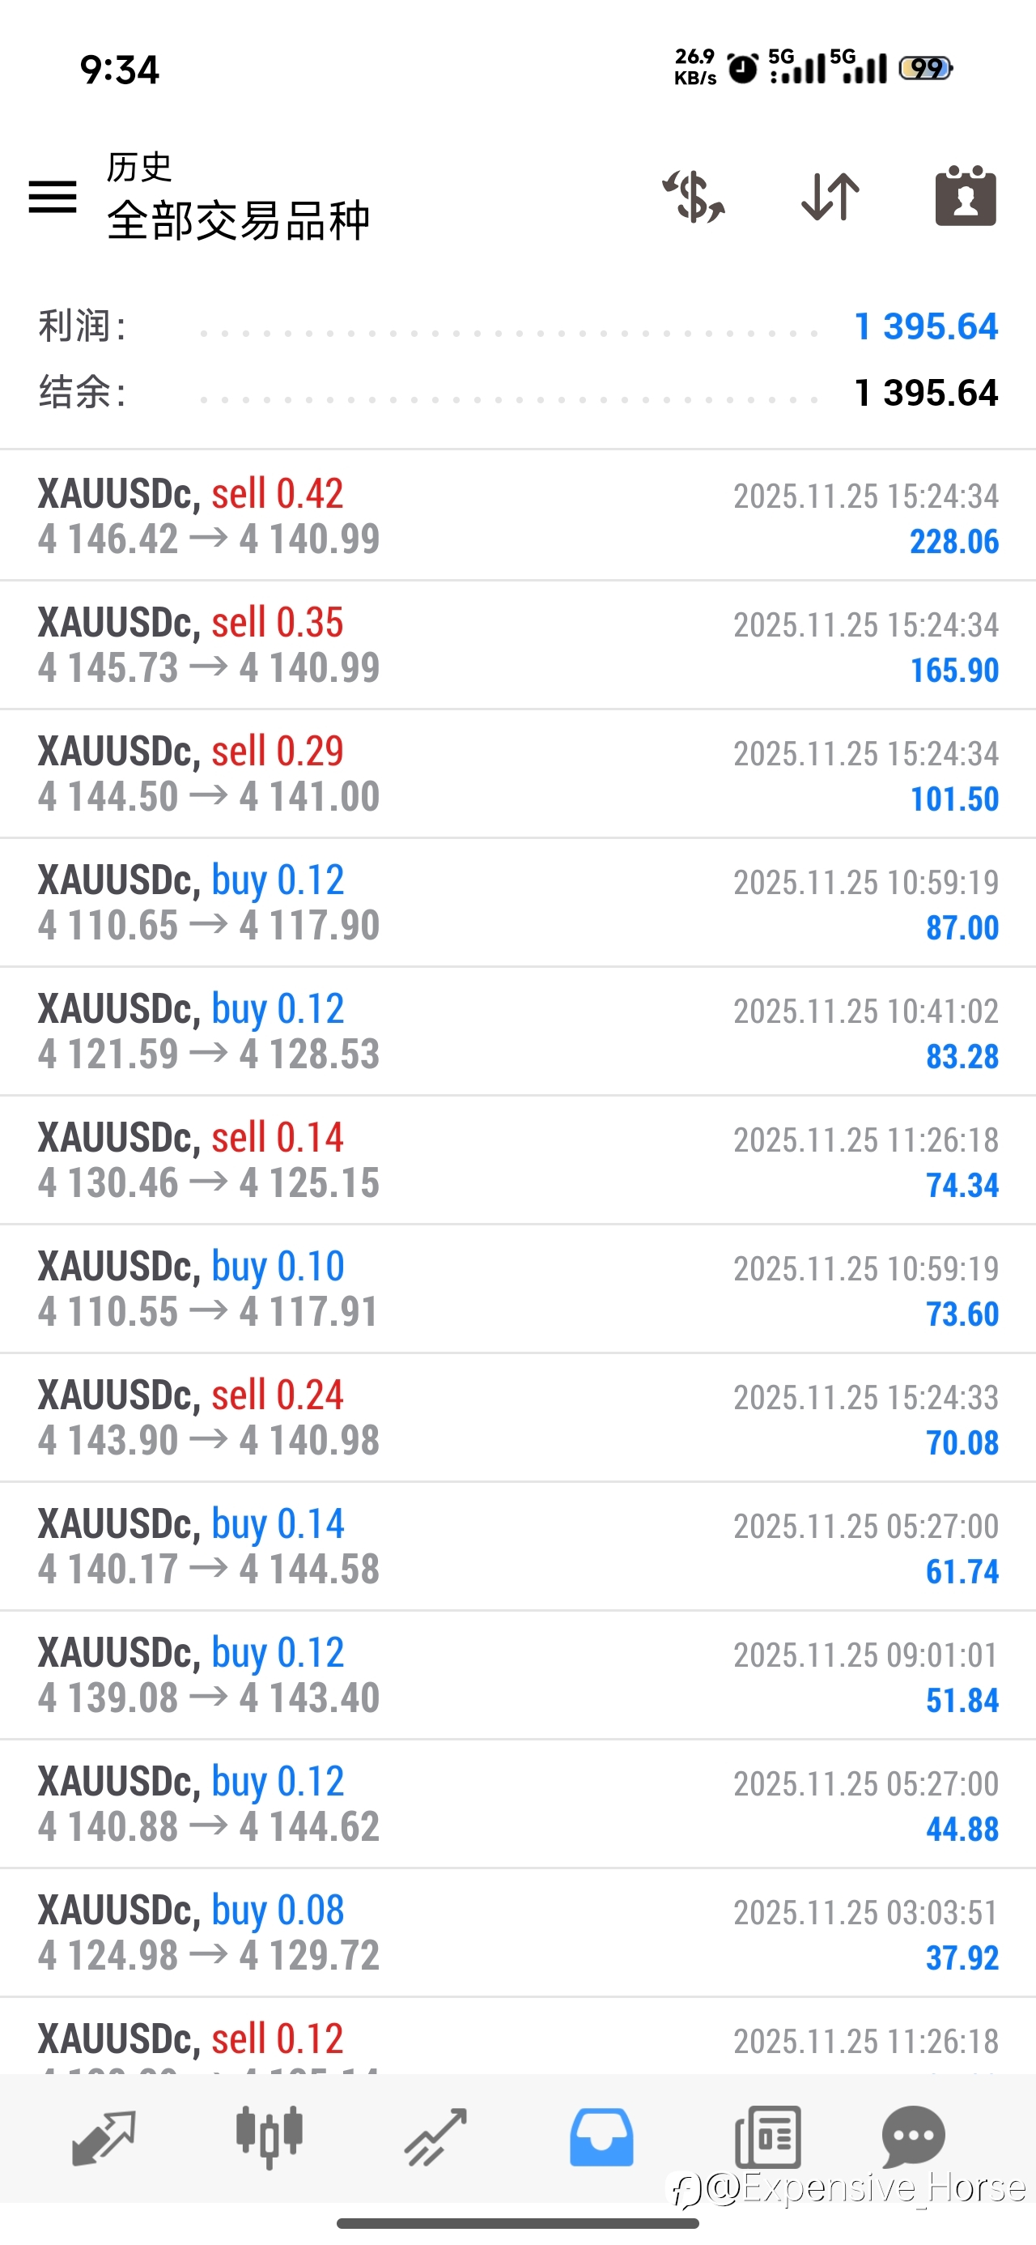Open the buy 0.08 trade at 4 124.98

click(517, 1933)
